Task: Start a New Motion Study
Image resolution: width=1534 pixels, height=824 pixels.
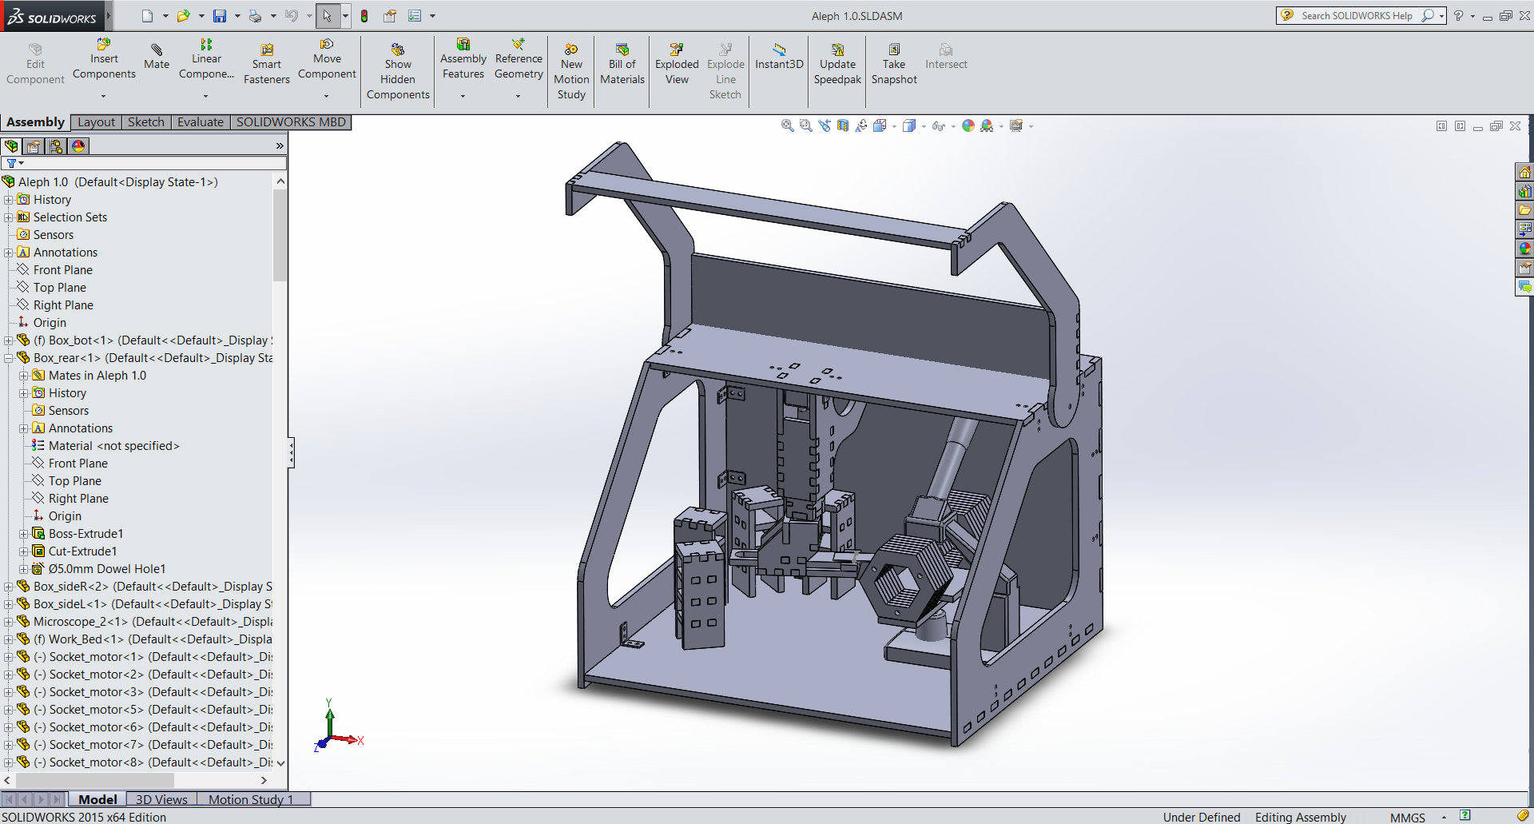Action: [x=571, y=71]
